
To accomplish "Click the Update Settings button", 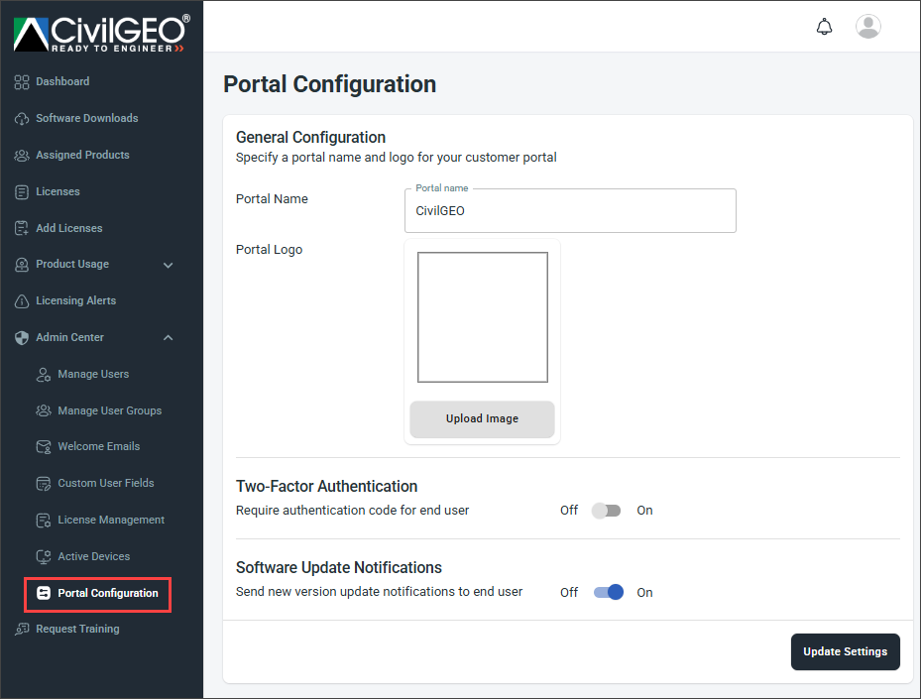I will (845, 651).
